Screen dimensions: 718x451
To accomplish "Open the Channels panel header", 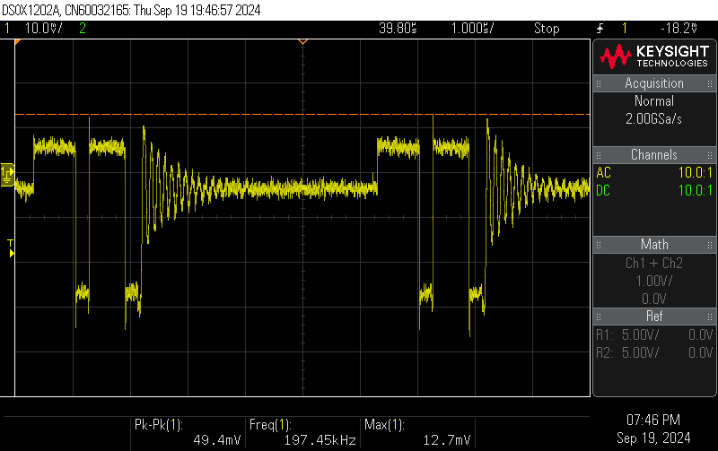I will coord(654,154).
